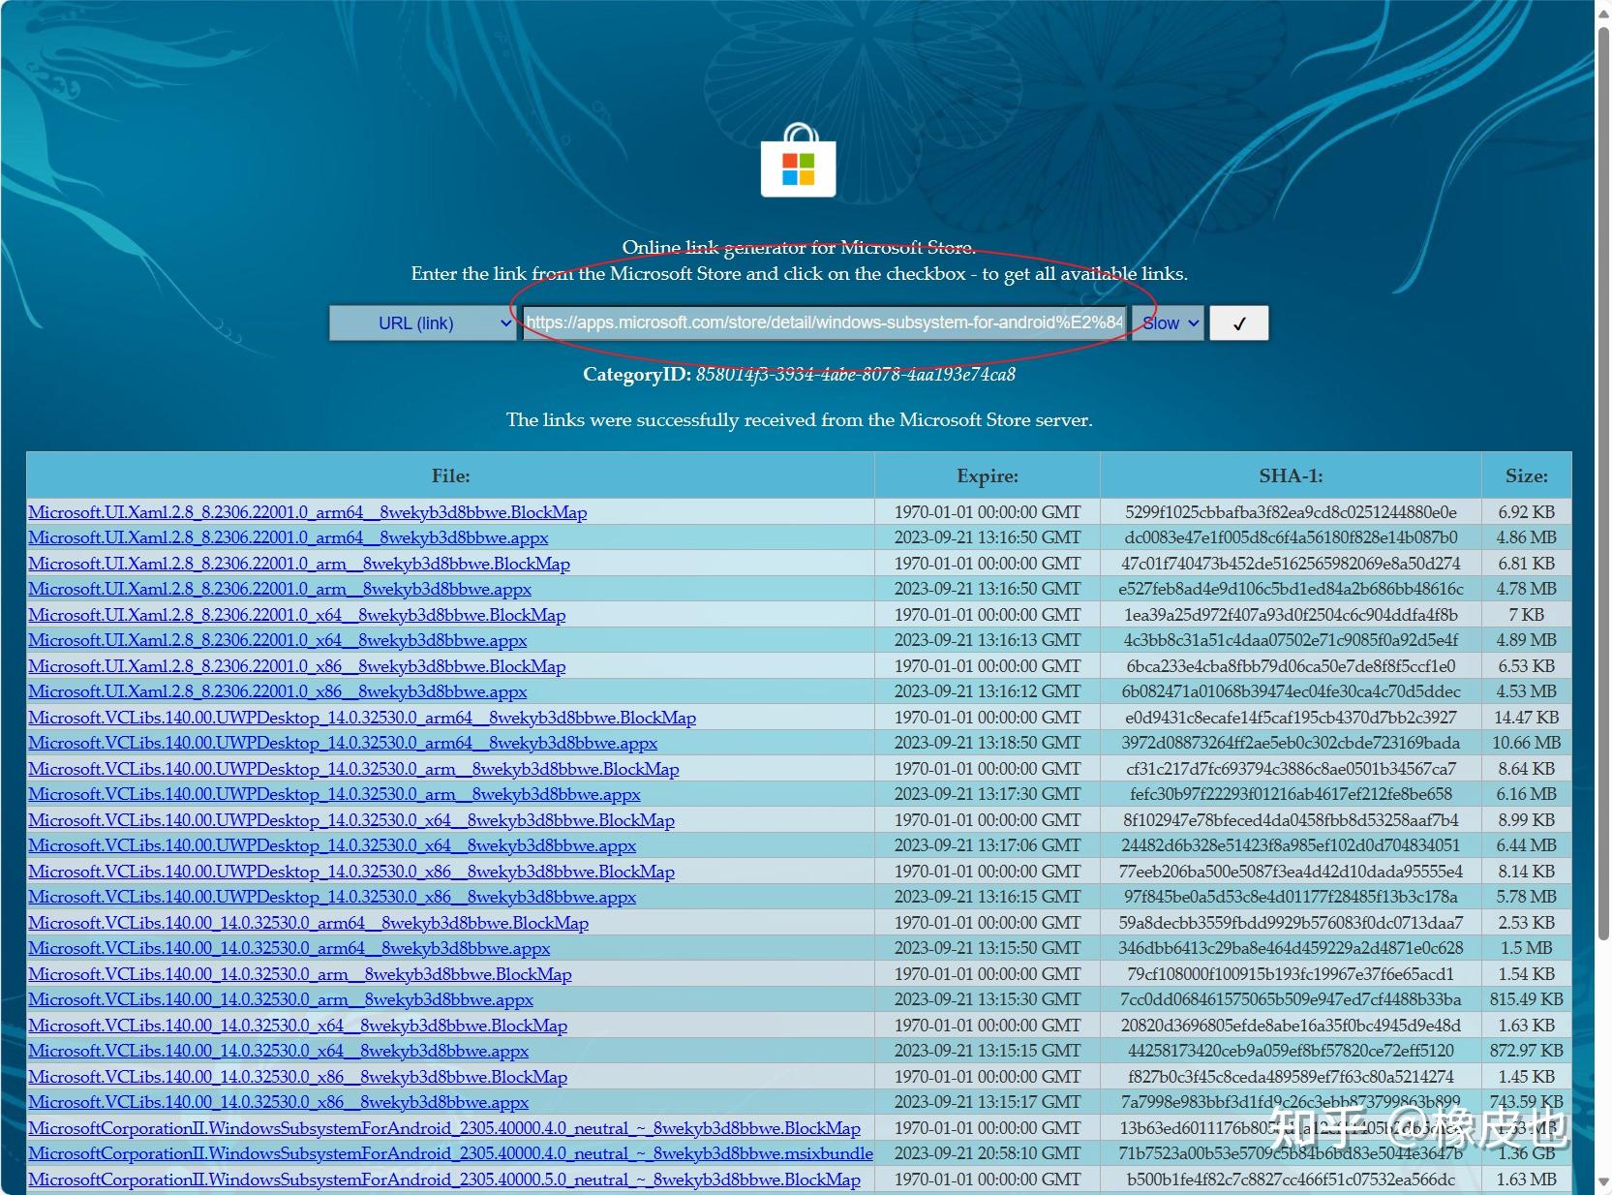Open Microsoft.UI.Xaml.2.8 x86 BlockMap link
The width and height of the screenshot is (1612, 1195).
pos(297,666)
